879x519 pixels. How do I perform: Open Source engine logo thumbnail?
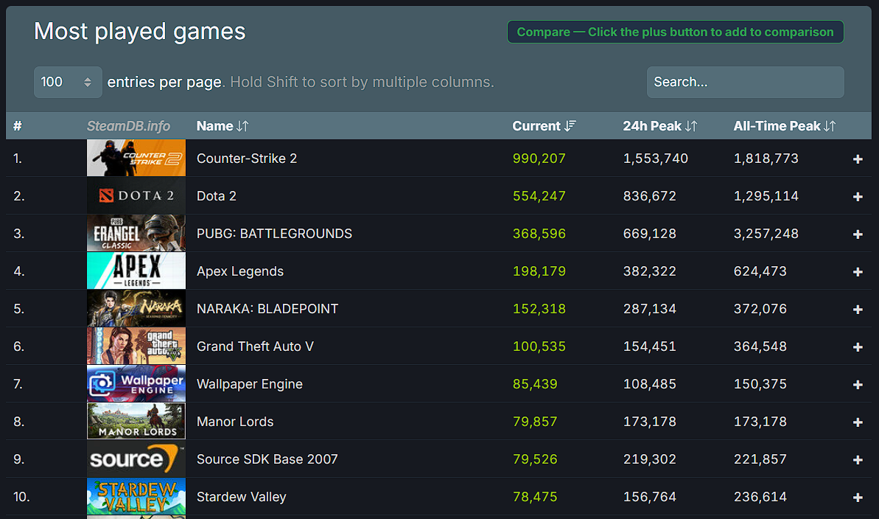point(136,459)
